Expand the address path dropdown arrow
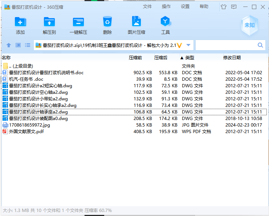Screen dimensions: 269x216 tap(188, 45)
